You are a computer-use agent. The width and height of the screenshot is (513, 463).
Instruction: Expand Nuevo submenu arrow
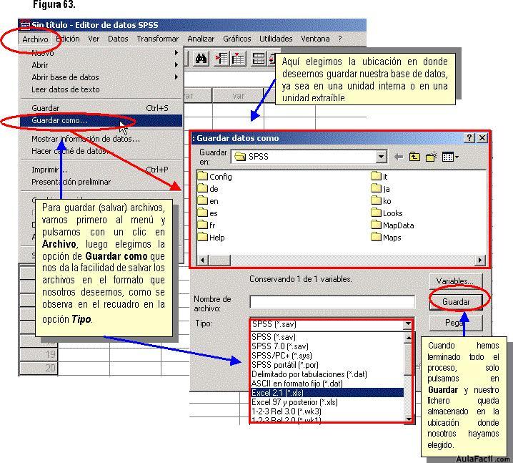(176, 52)
